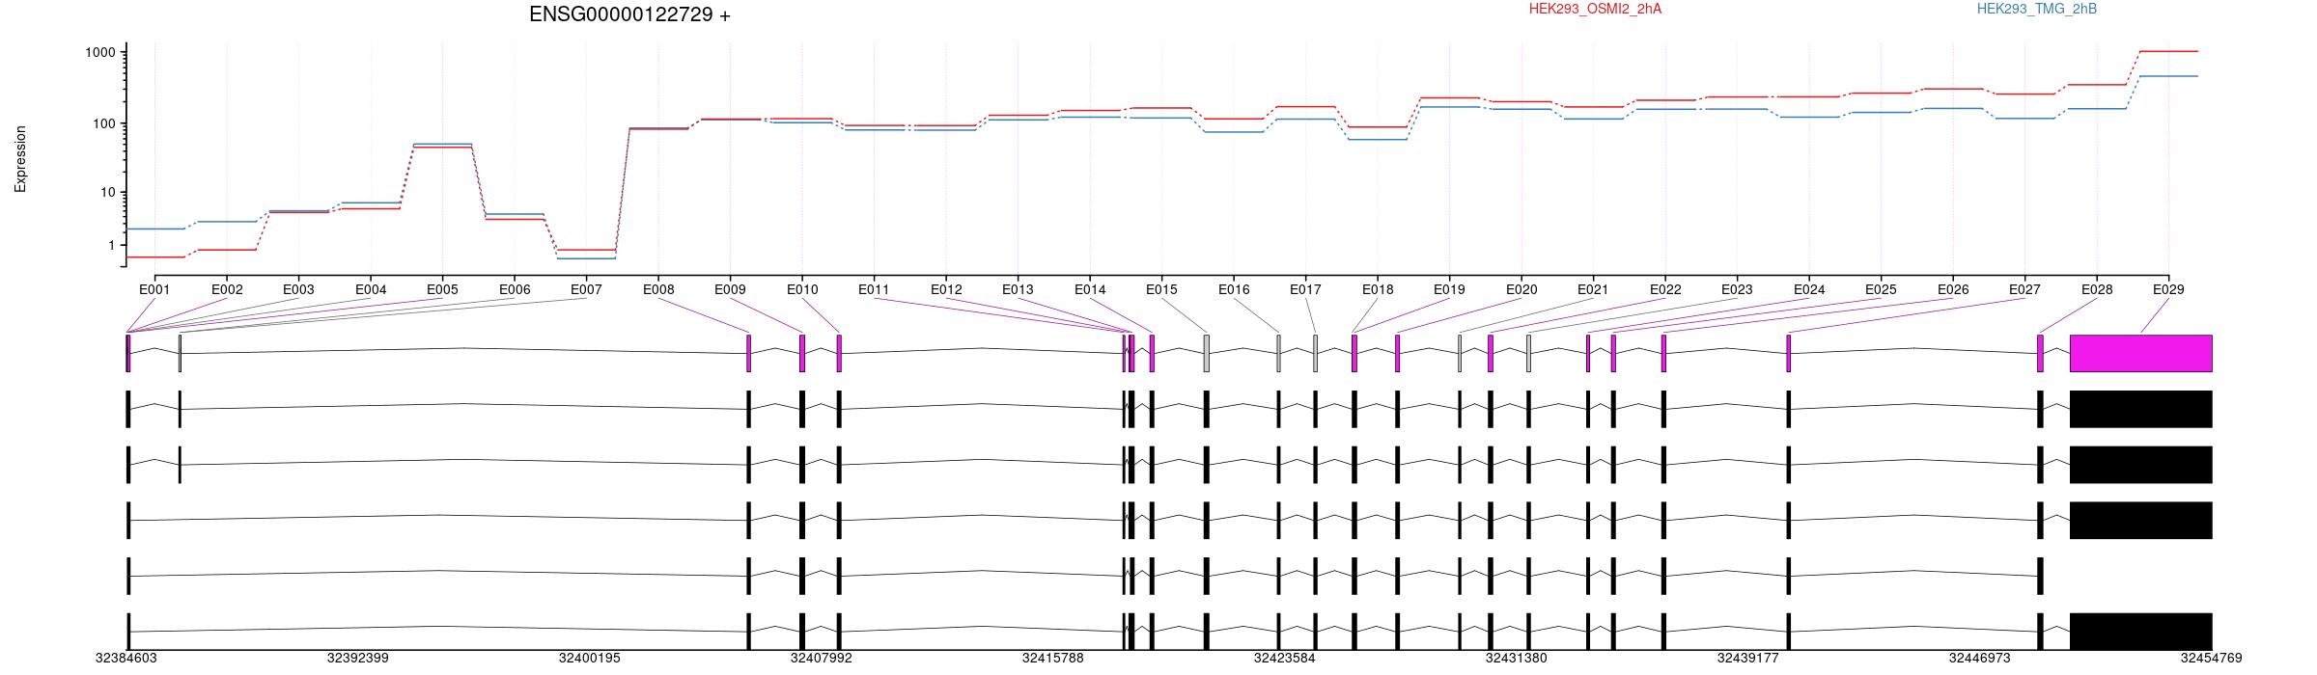Select the HEK293_TMG_2hB legend label
Viewport: 2317px width, 675px height.
2037,9
